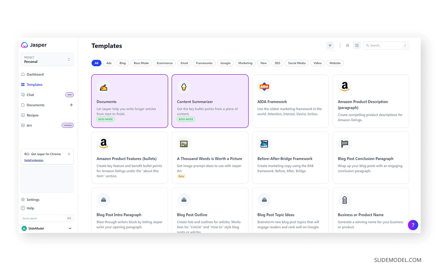
Task: Show Email templates
Action: [x=184, y=63]
